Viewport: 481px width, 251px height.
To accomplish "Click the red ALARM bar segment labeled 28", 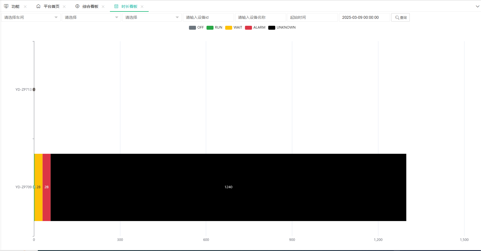I will (x=47, y=187).
